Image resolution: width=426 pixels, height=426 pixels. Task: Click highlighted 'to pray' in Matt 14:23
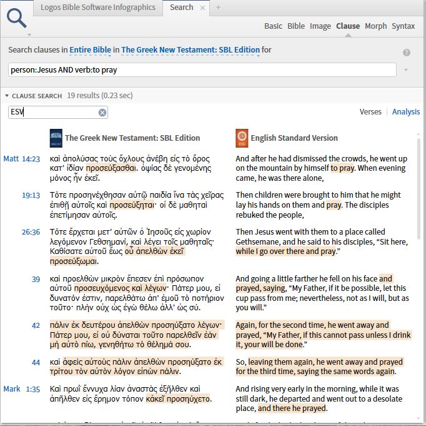[x=342, y=168]
